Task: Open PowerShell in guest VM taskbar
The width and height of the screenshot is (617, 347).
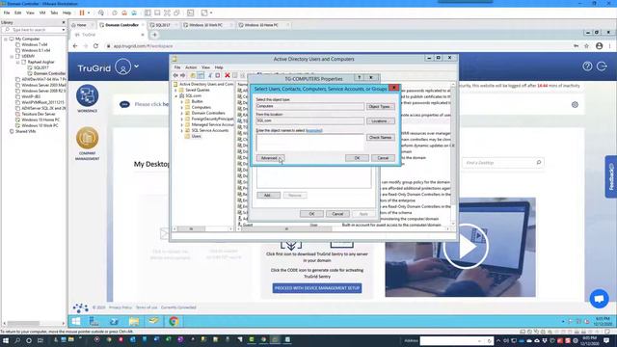Action: pyautogui.click(x=114, y=321)
